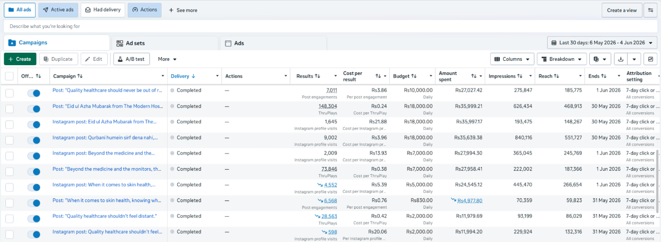Open Campaign column options caret
The image size is (661, 242).
(162, 76)
